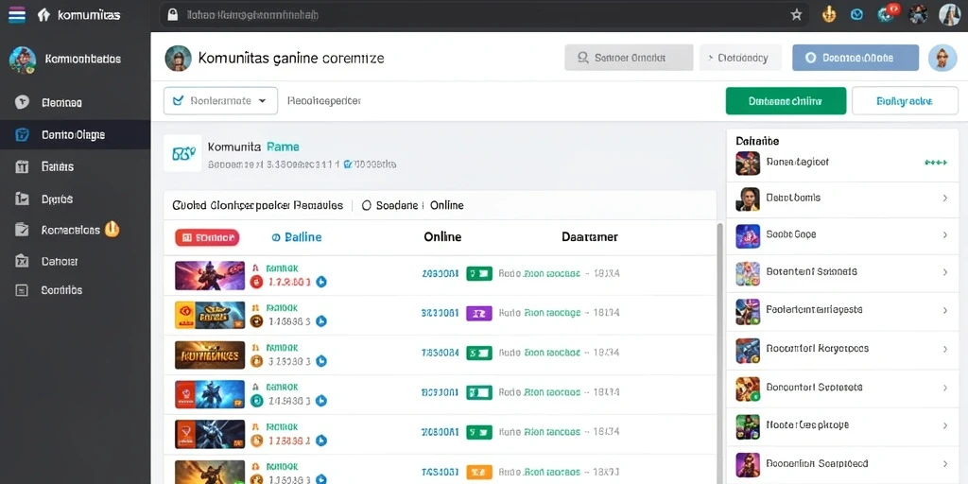Image resolution: width=968 pixels, height=484 pixels.
Task: Click the Daharibe panel heading
Action: pyautogui.click(x=757, y=142)
